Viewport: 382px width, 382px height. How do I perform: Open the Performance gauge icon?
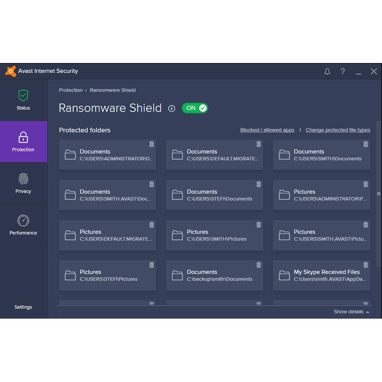coord(23,221)
